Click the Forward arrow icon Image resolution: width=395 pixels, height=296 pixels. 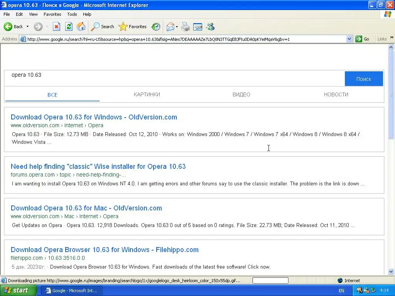[38, 27]
